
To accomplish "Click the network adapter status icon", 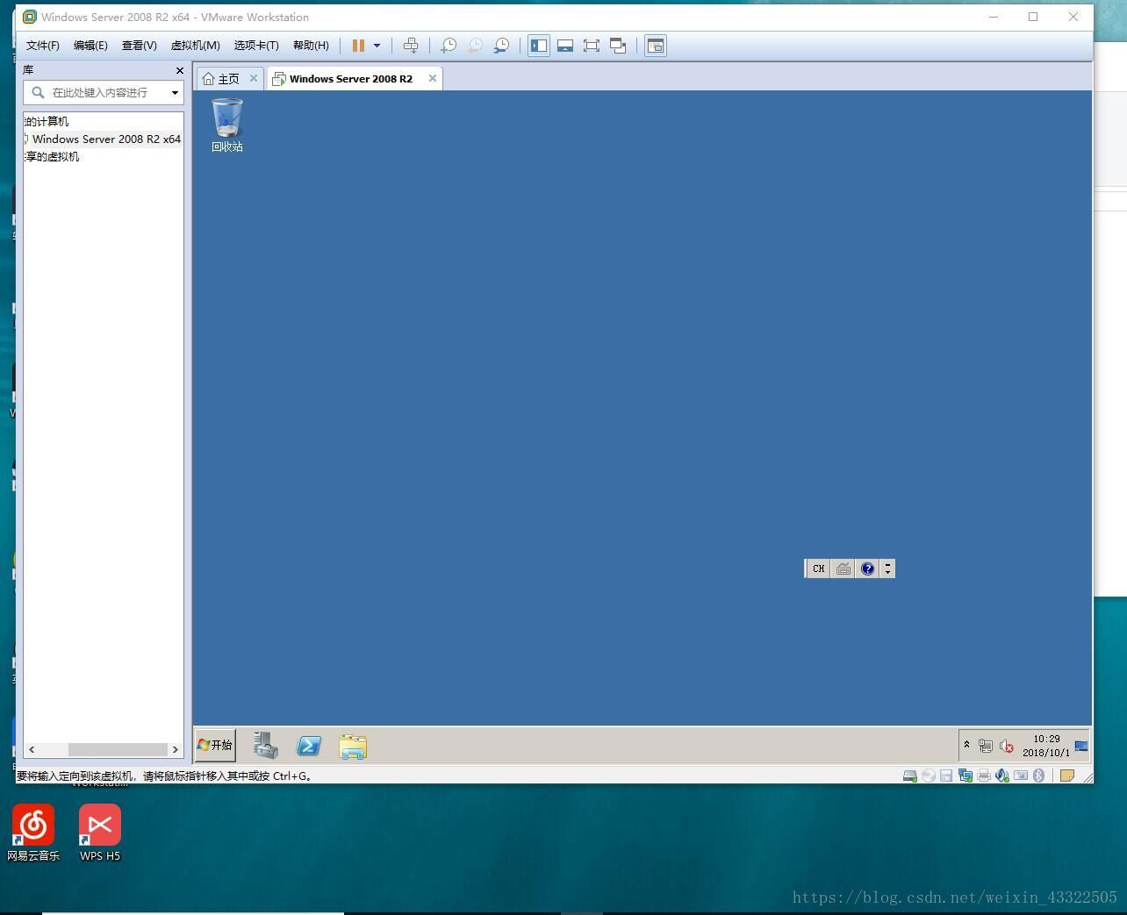I will [965, 776].
